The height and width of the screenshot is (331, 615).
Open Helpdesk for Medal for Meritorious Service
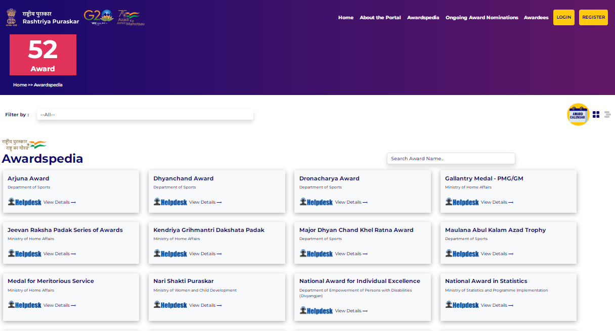[x=25, y=305]
